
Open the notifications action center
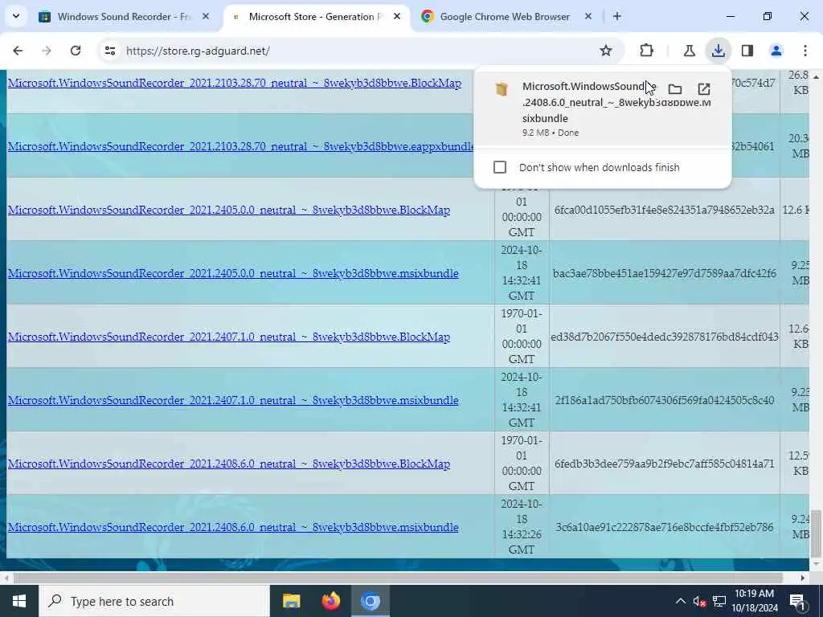pyautogui.click(x=797, y=601)
